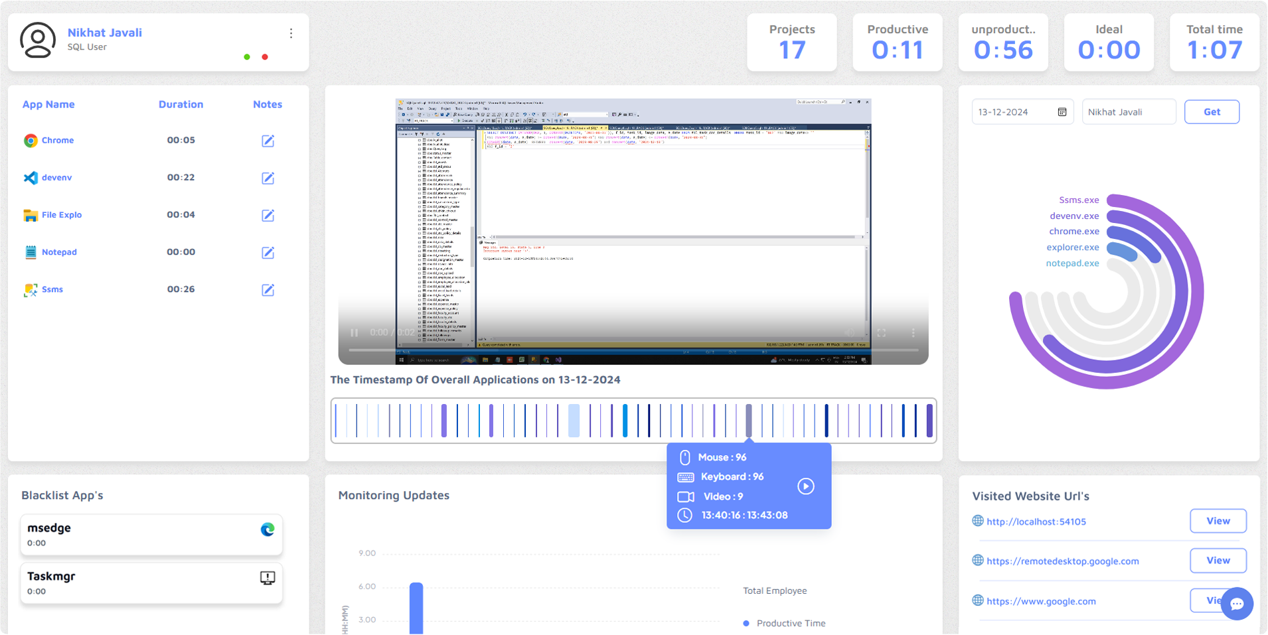Open the File Explorer notes editor
Screen dimensions: 1268x635
point(268,215)
